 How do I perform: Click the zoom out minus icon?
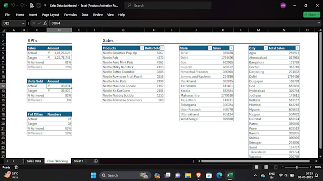pyautogui.click(x=283, y=167)
